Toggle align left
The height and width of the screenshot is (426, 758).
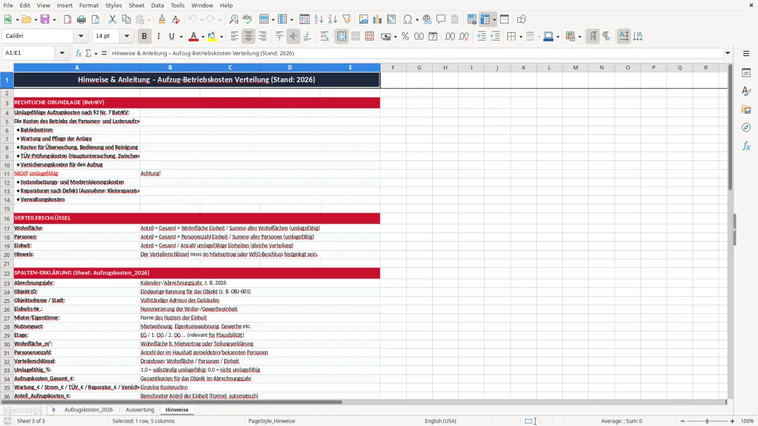coord(235,37)
